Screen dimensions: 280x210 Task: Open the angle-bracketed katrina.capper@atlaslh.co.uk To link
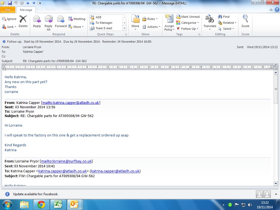[x=63, y=171]
